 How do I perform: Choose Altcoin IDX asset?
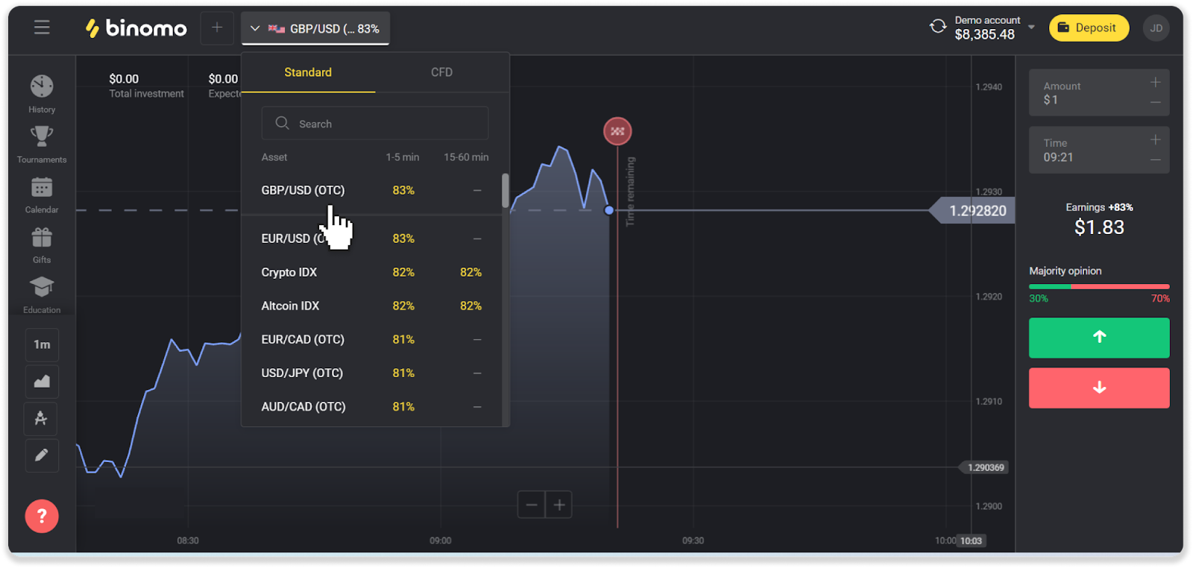pyautogui.click(x=371, y=306)
